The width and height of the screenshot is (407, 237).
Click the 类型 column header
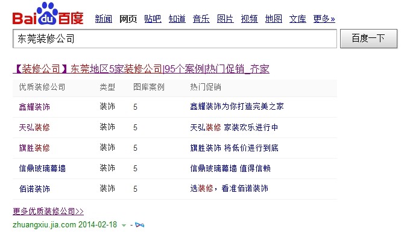coord(107,87)
